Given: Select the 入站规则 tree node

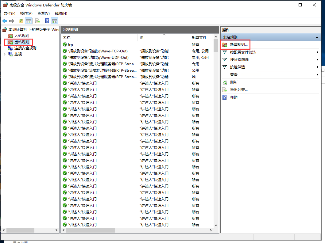Looking at the screenshot, I should (21, 36).
